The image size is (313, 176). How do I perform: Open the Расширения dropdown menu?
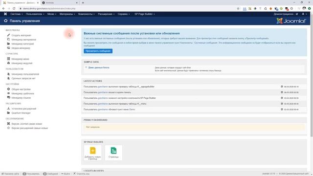pos(106,14)
